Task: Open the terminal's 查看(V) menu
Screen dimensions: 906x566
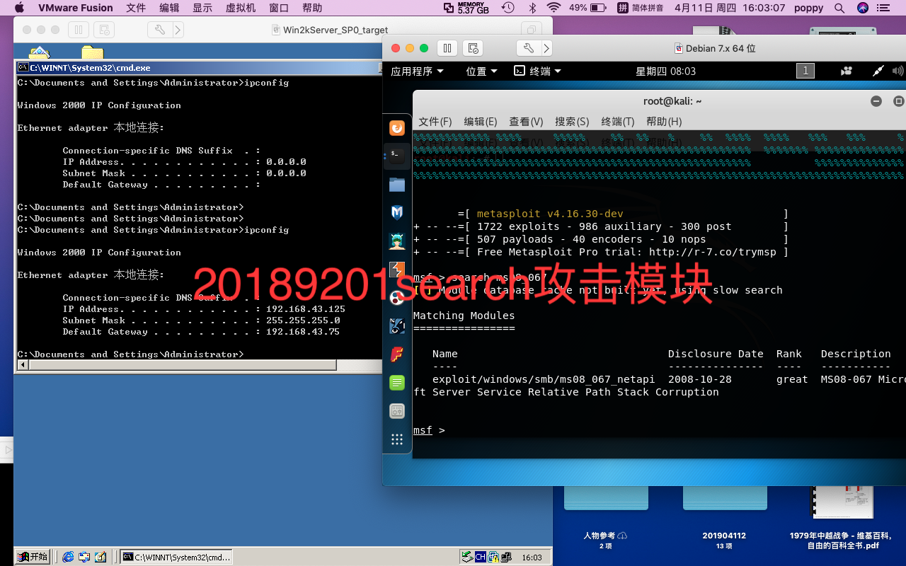Action: click(x=526, y=122)
